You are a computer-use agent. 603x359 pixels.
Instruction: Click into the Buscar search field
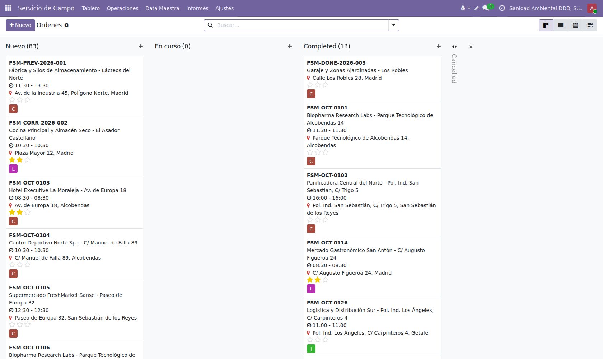click(301, 25)
